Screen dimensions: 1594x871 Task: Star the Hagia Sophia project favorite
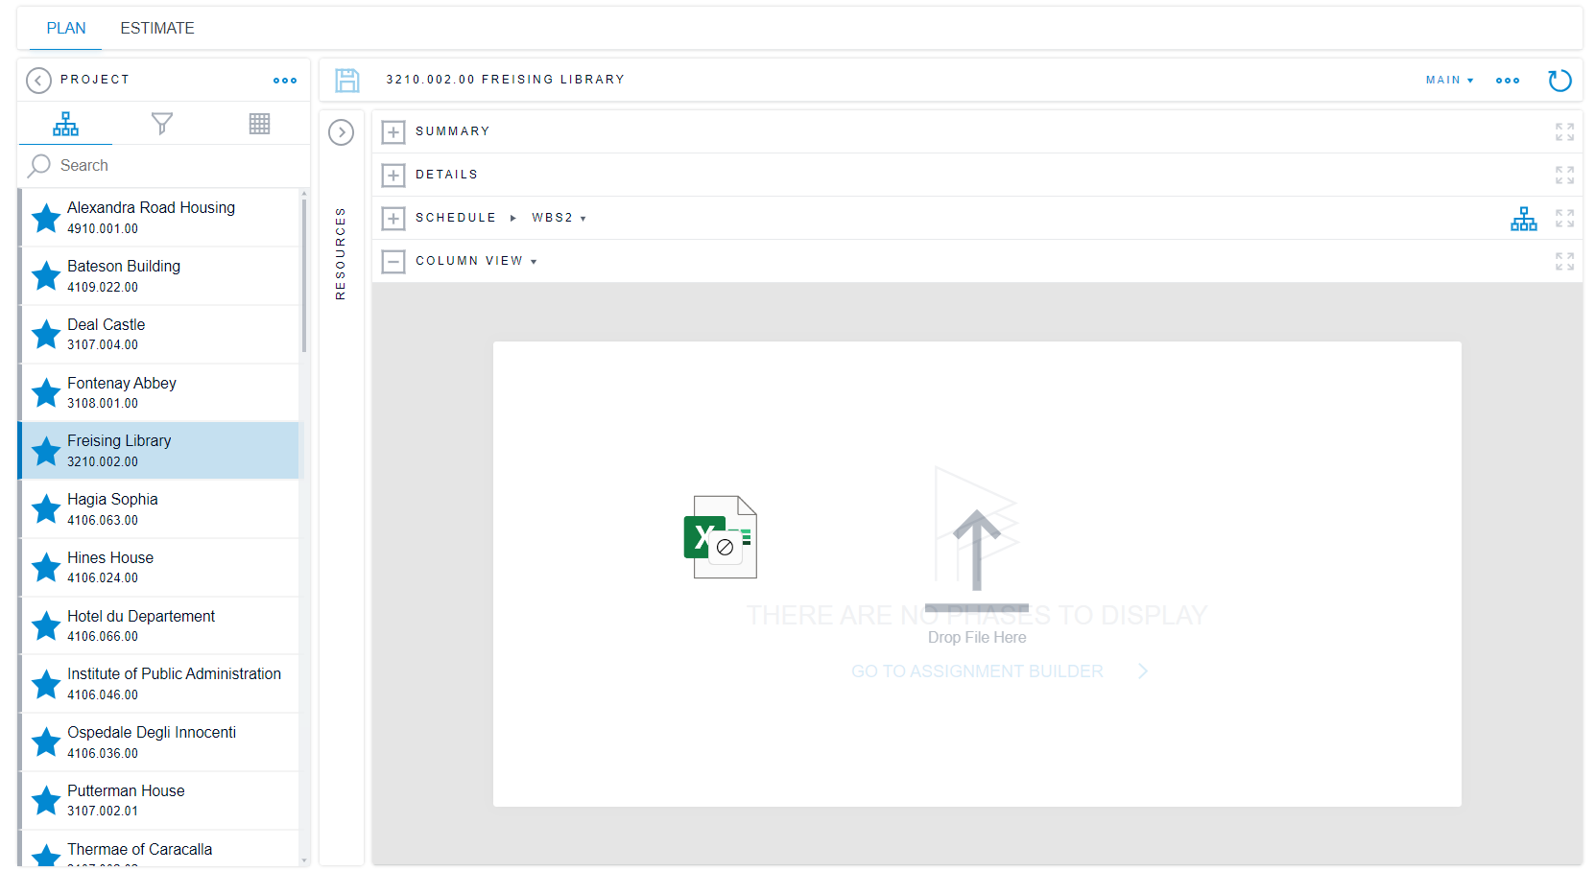tap(45, 508)
